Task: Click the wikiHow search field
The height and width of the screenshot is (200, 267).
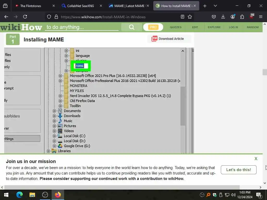Action: (82, 27)
